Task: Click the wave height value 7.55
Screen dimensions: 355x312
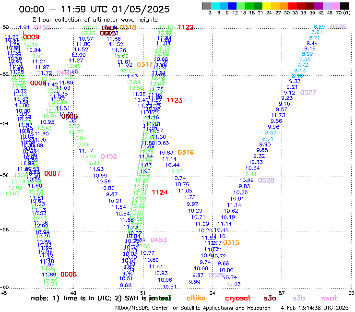Action: click(305, 60)
